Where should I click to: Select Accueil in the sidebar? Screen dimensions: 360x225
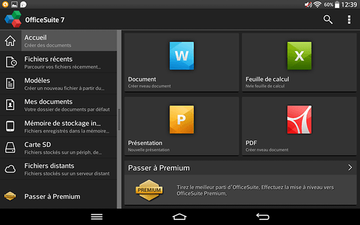click(x=58, y=41)
